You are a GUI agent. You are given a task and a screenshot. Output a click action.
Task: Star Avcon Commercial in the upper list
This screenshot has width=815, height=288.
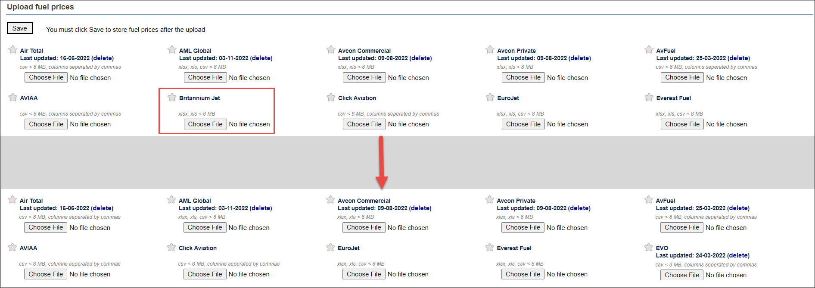click(x=331, y=49)
